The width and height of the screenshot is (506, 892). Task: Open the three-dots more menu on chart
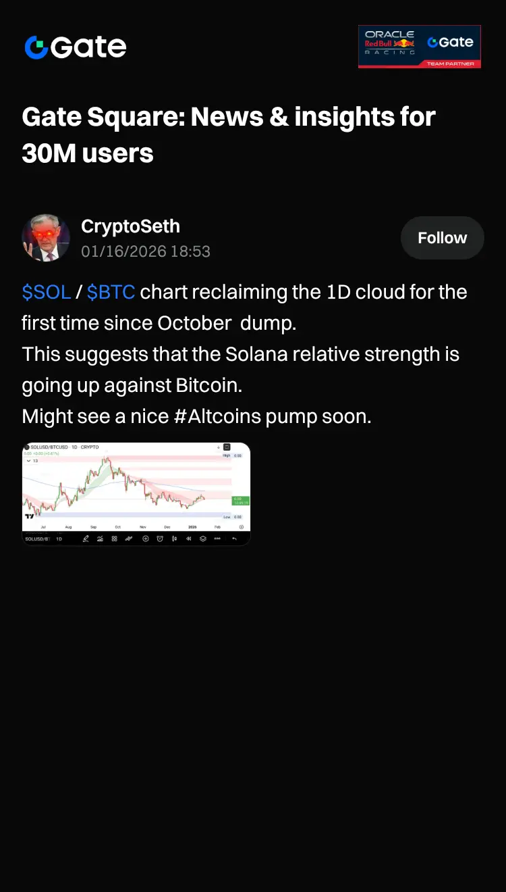pos(217,539)
